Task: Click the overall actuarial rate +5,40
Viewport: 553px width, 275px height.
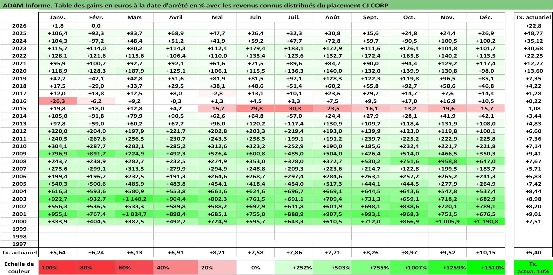Action: point(533,252)
